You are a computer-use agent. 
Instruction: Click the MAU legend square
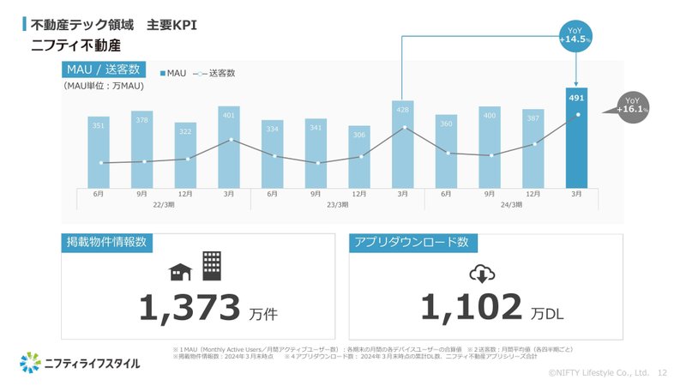(163, 74)
